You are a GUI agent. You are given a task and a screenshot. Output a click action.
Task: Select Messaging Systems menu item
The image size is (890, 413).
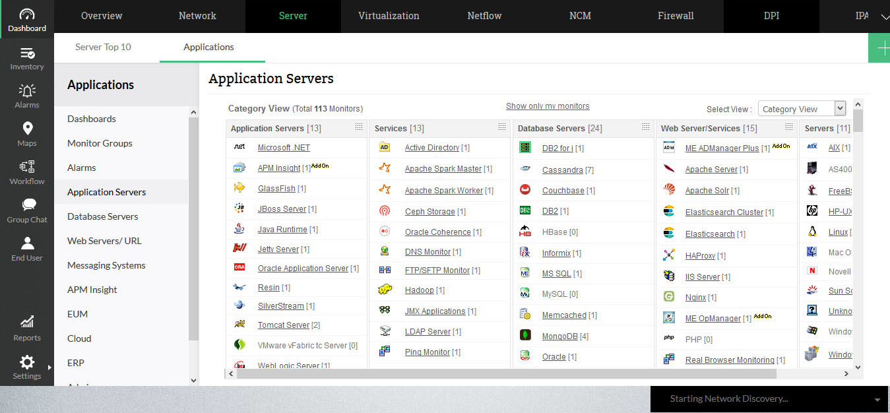tap(106, 265)
